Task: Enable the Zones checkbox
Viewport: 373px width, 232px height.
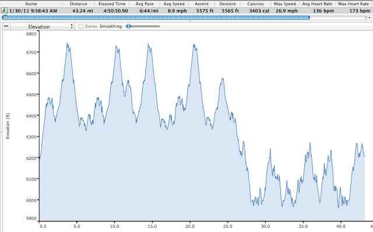Action: click(x=81, y=26)
